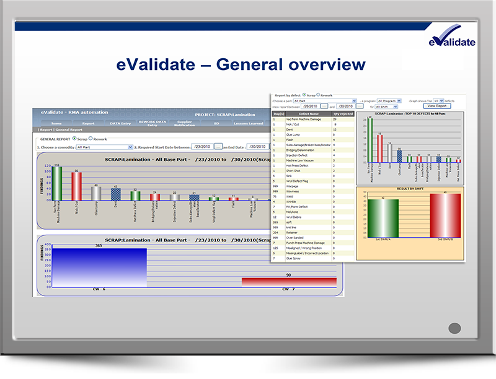496x379 pixels.
Task: Click the General Report breadcrumb link
Action: [69, 129]
